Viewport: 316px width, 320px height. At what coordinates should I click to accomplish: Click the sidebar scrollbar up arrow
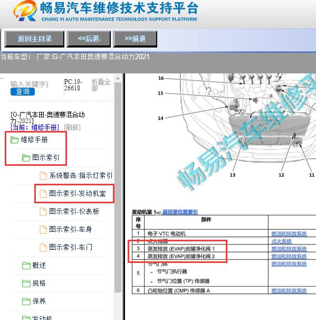(118, 78)
